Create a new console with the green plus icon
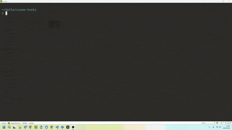232x130 pixels. click(217, 123)
